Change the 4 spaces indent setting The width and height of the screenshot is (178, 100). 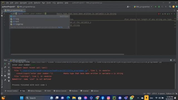tap(161, 94)
